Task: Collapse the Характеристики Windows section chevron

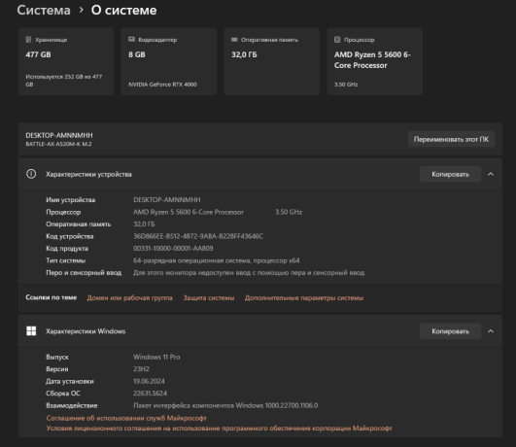Action: click(x=491, y=331)
